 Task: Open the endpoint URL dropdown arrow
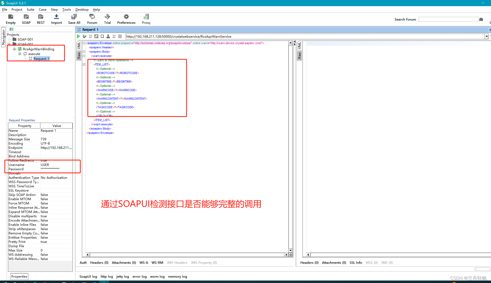[487, 37]
